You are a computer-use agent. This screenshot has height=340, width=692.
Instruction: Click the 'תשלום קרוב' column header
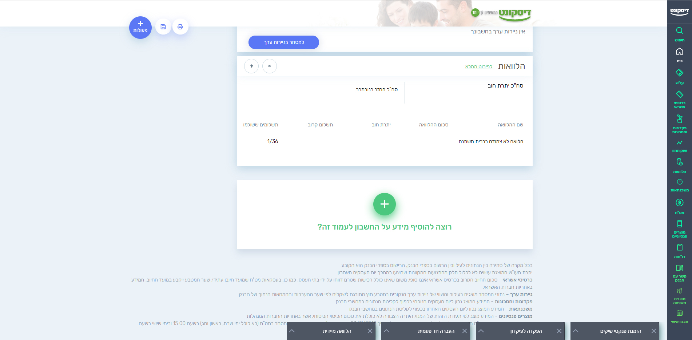pos(320,125)
